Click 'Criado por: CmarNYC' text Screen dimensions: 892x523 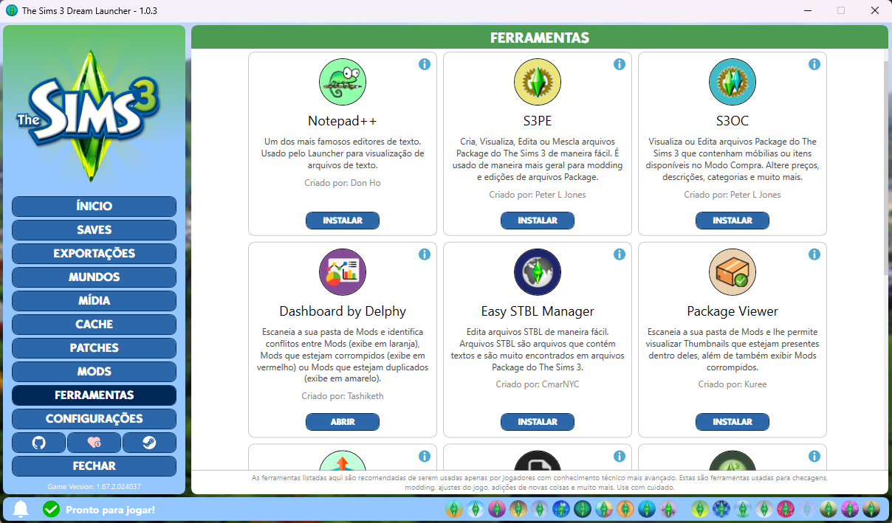pyautogui.click(x=538, y=384)
